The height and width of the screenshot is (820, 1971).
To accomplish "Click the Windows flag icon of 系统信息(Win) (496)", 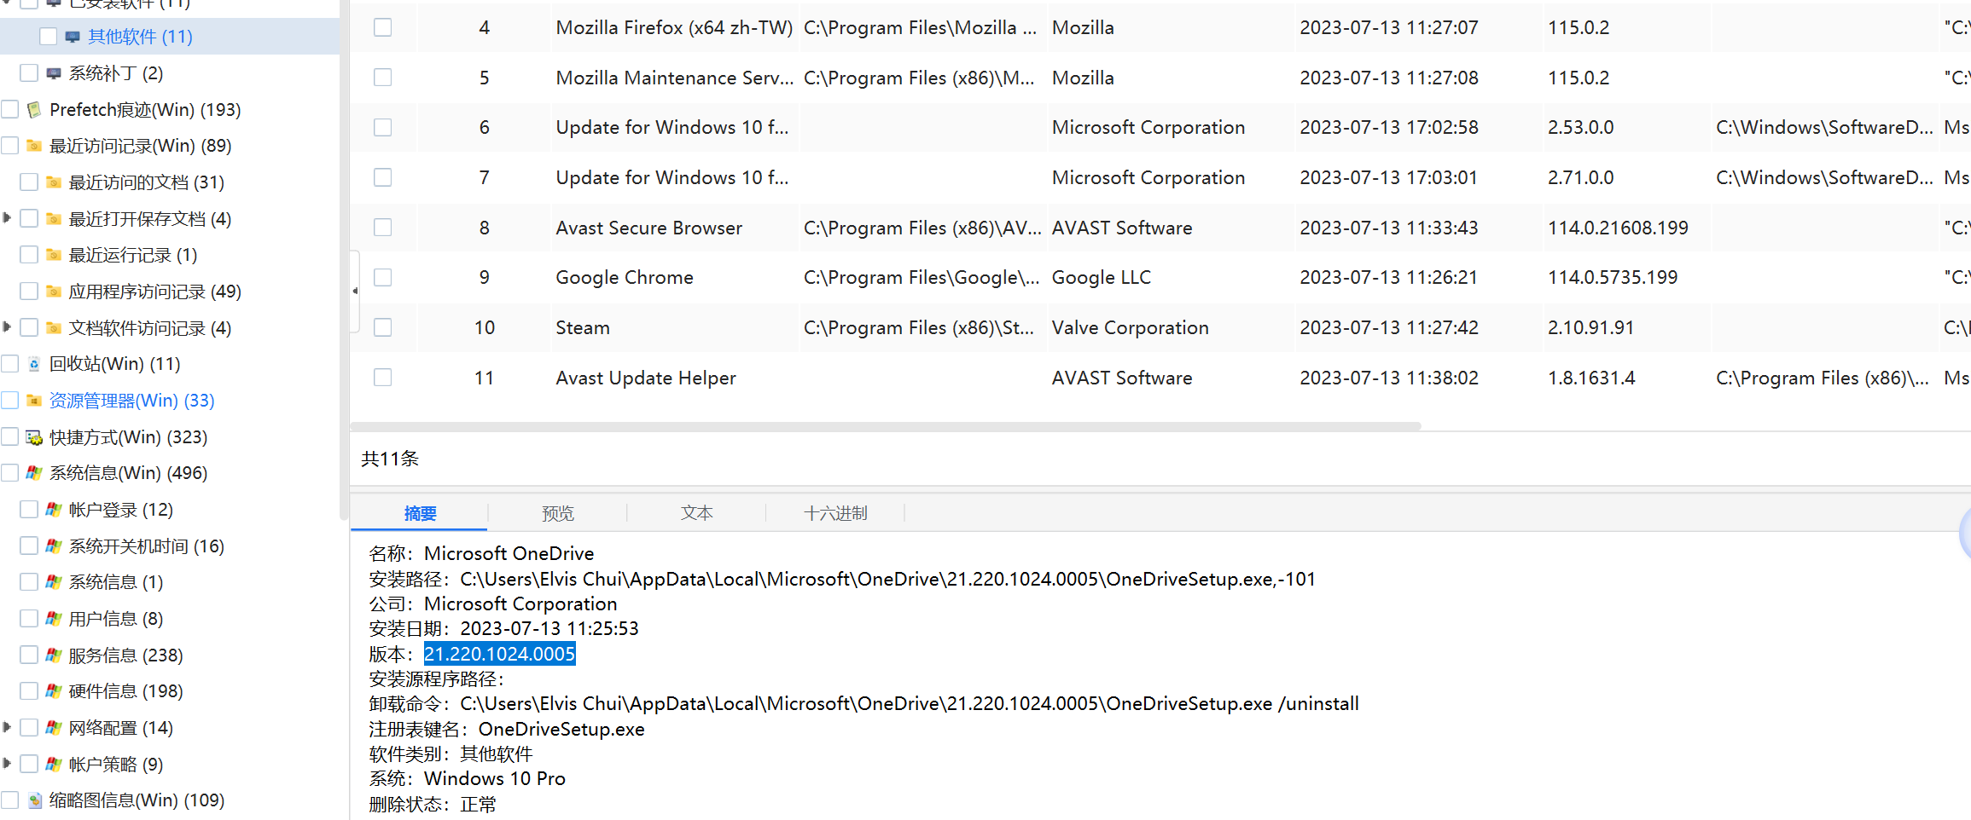I will [34, 473].
